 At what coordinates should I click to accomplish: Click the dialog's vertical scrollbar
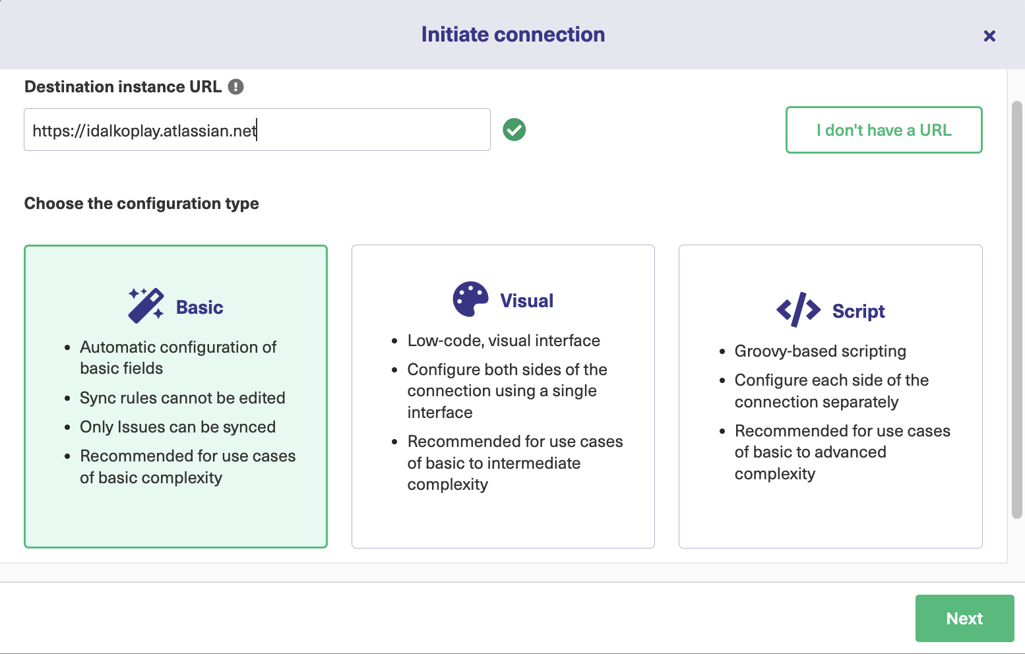pos(1017,310)
